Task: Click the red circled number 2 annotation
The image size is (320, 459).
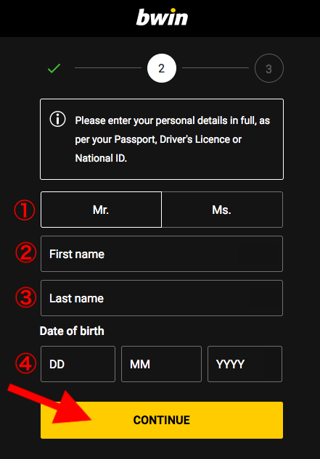Action: click(x=26, y=253)
